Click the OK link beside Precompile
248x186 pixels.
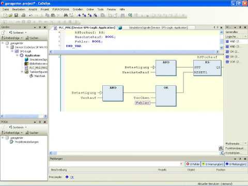[x=72, y=177]
